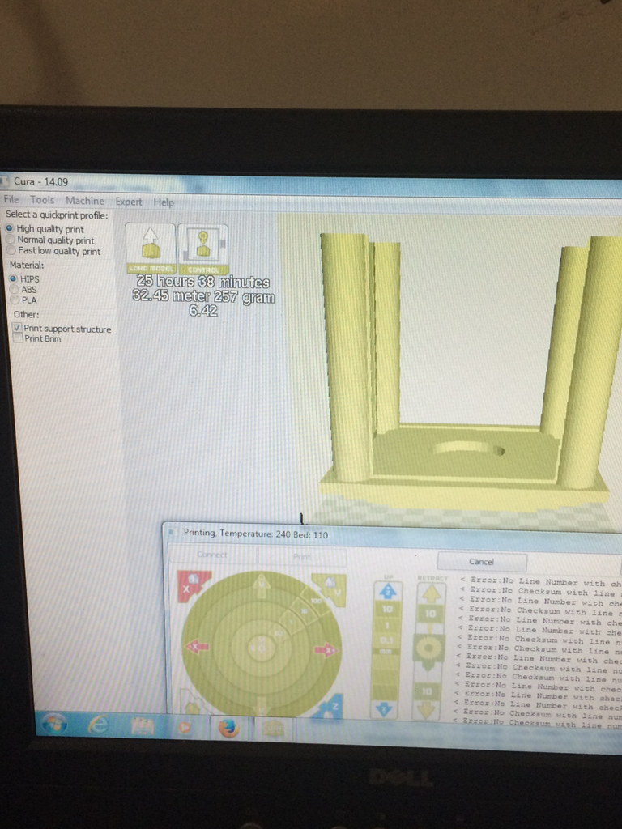Open the File menu

pyautogui.click(x=11, y=199)
